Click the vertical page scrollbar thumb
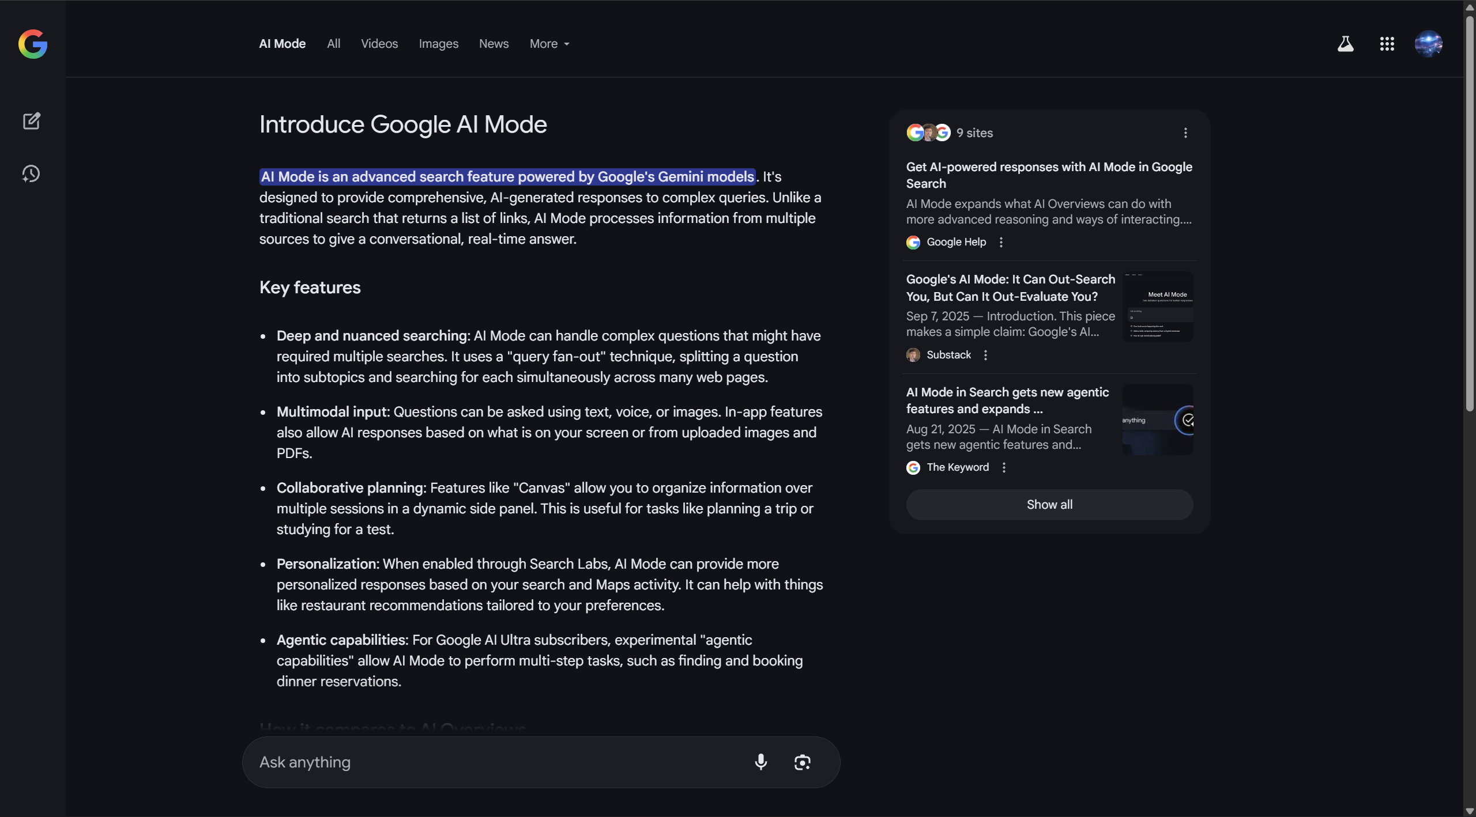Image resolution: width=1476 pixels, height=817 pixels. pos(1470,213)
